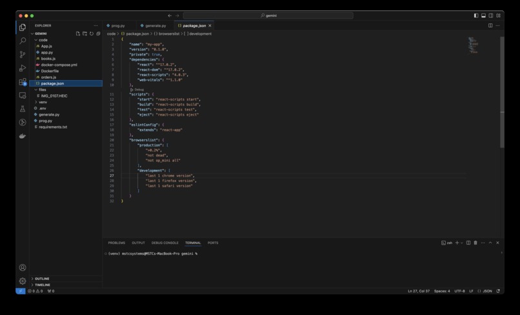Go forward using the navigation arrow
Viewport: 520px width, 315px height.
click(177, 15)
